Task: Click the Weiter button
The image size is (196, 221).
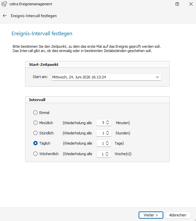Action: tap(151, 215)
